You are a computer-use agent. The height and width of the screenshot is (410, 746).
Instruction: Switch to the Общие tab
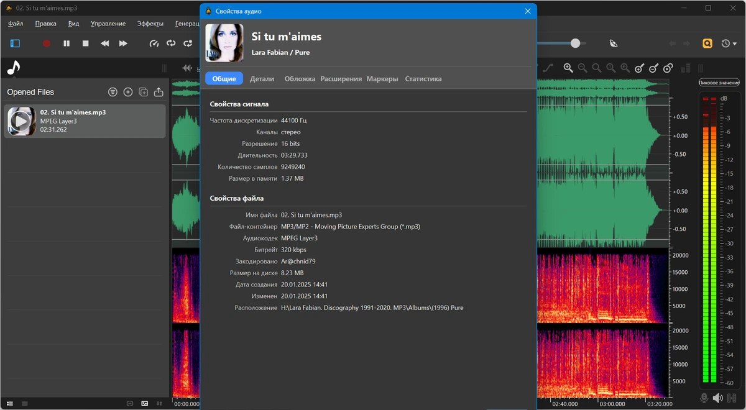[x=224, y=79]
